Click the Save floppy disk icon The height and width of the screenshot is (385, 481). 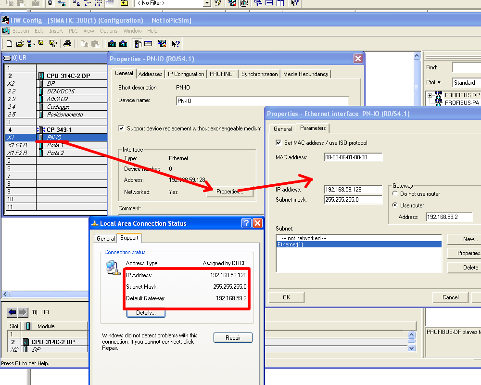[x=41, y=43]
